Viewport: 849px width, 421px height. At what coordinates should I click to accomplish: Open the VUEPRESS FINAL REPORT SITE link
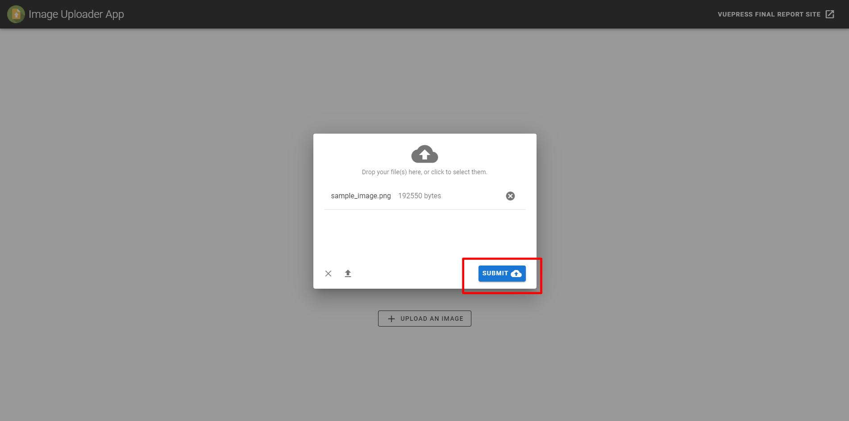pyautogui.click(x=770, y=14)
